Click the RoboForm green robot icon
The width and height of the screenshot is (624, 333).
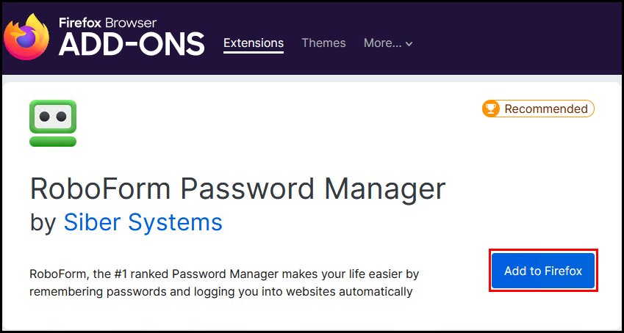coord(53,122)
